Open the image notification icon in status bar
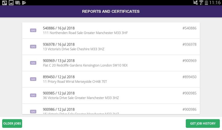Image resolution: width=222 pixels, height=130 pixels. click(11, 2)
